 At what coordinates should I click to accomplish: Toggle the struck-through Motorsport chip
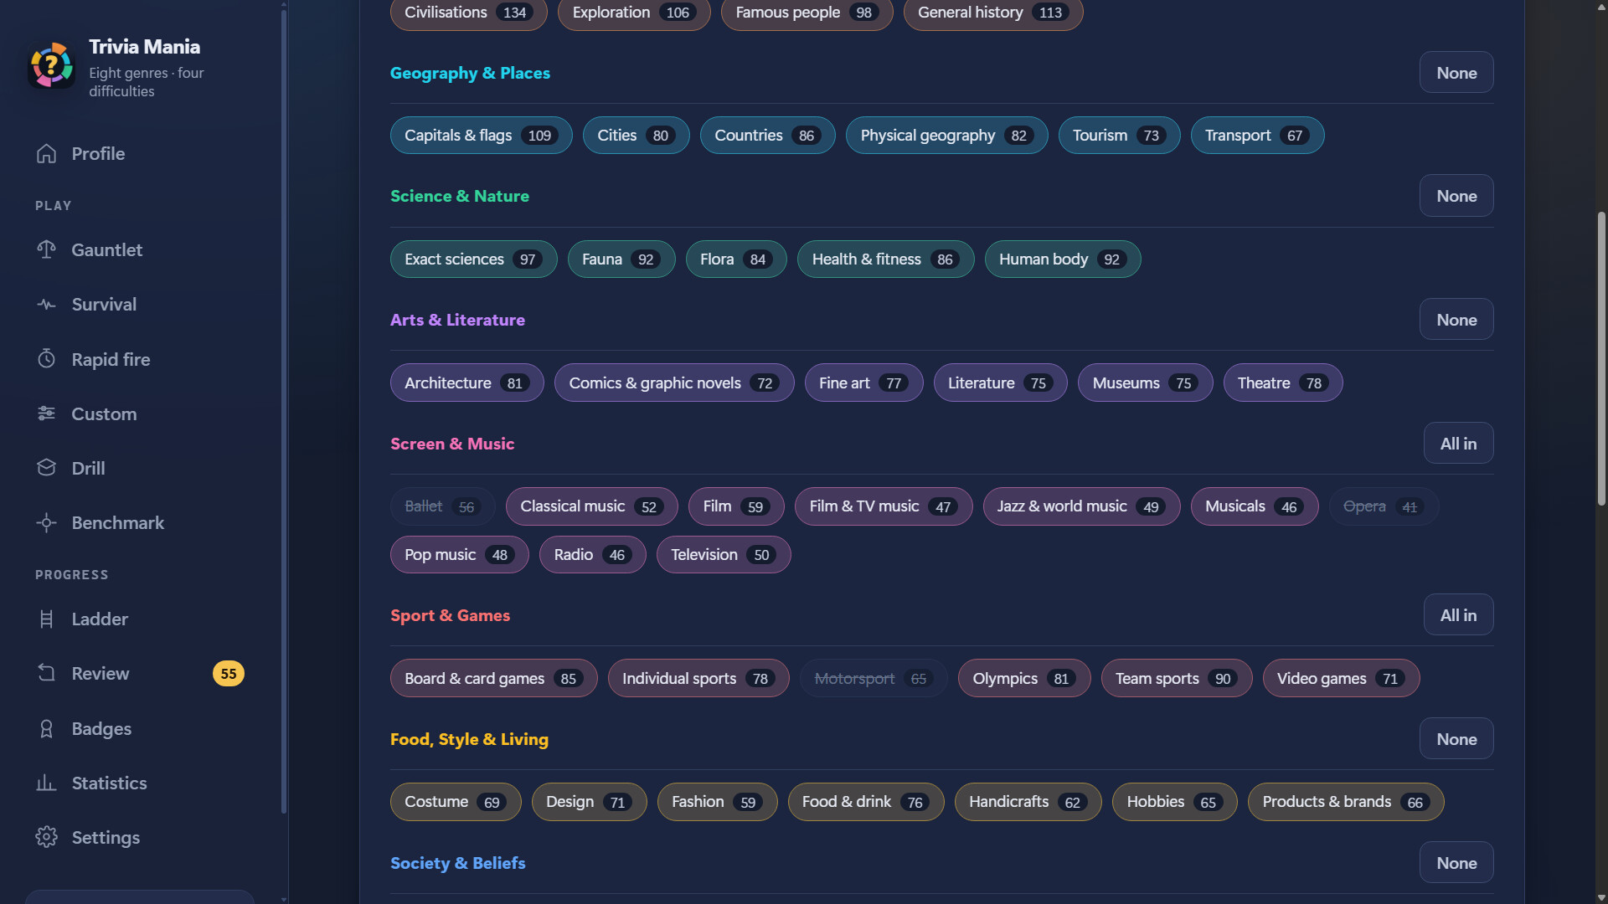click(x=874, y=679)
